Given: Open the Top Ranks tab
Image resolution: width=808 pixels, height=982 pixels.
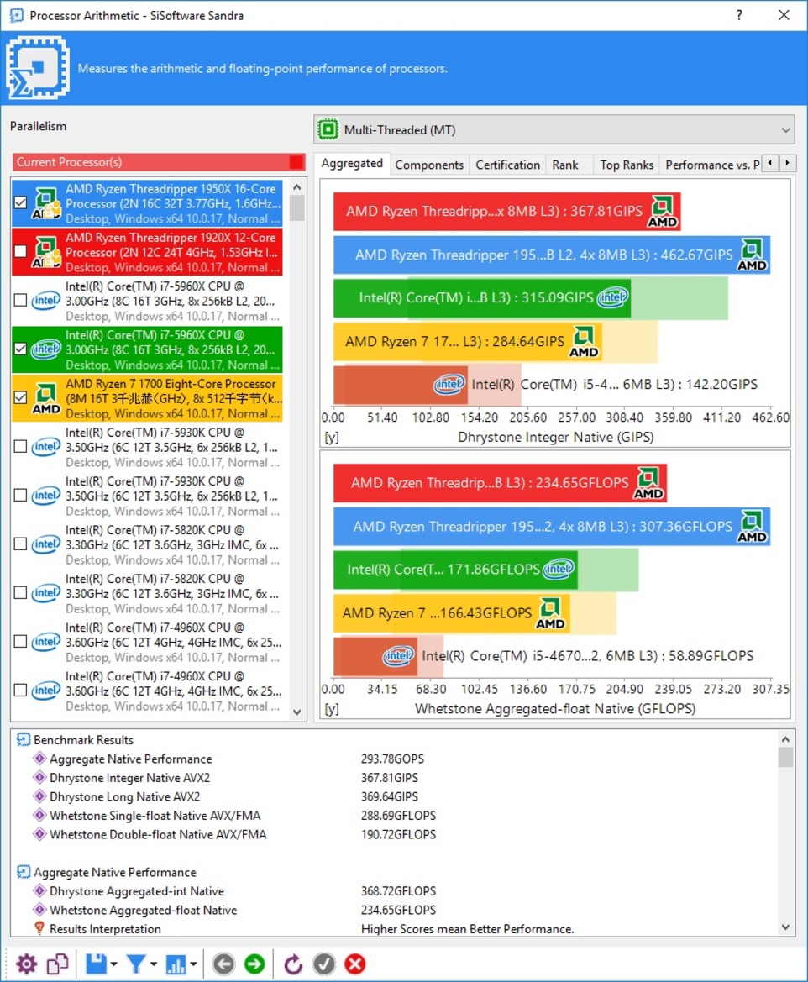Looking at the screenshot, I should point(627,165).
